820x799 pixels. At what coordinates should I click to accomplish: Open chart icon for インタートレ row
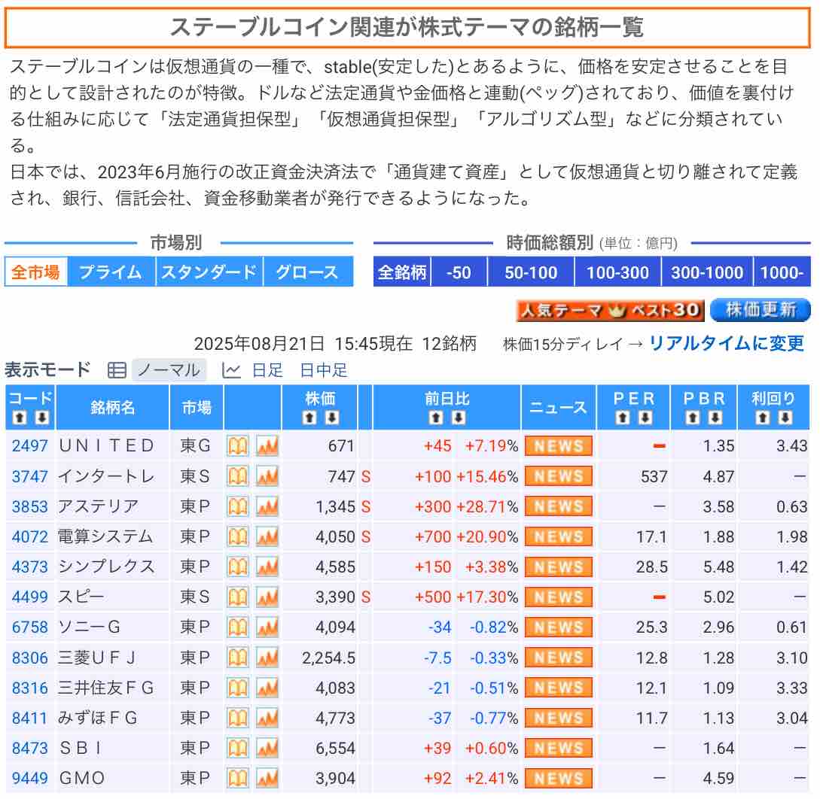pos(267,476)
